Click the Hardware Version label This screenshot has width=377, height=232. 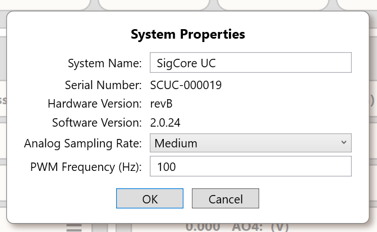(x=95, y=104)
